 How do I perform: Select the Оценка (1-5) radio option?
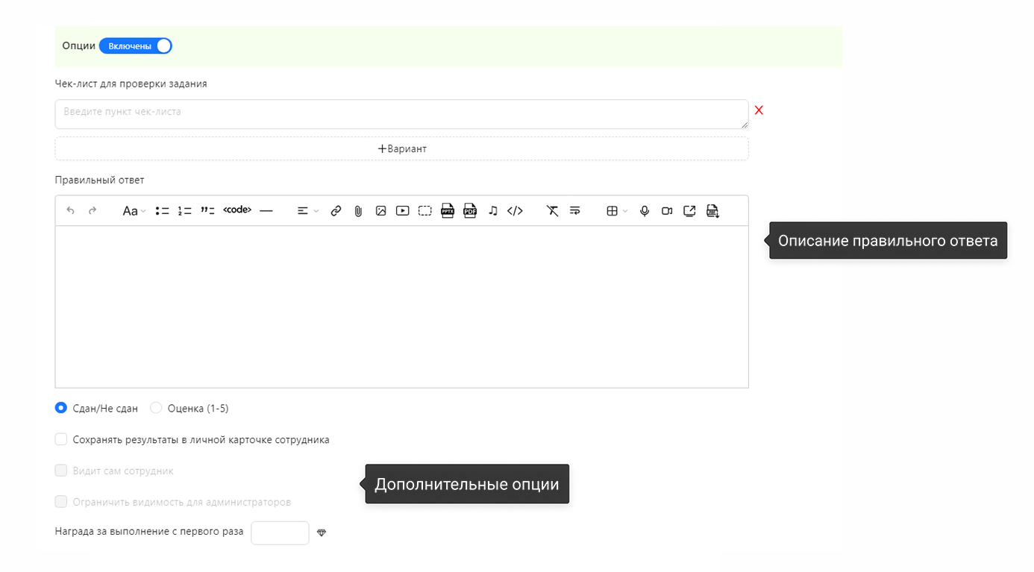(x=156, y=408)
